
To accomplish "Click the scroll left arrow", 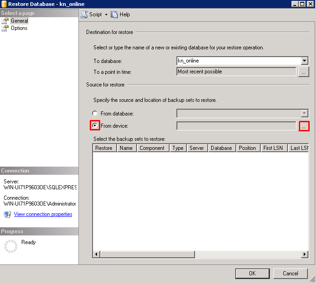I will click(x=96, y=254).
